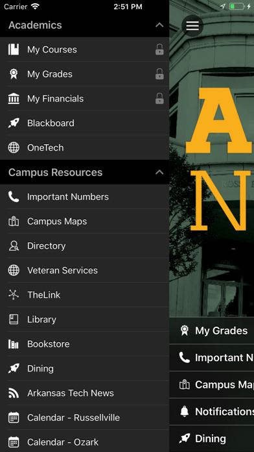Screen dimensions: 254x452
Task: Click the Bookstore books icon
Action: pos(14,344)
